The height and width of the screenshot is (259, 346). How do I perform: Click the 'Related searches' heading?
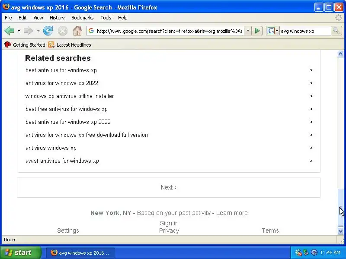pyautogui.click(x=58, y=58)
